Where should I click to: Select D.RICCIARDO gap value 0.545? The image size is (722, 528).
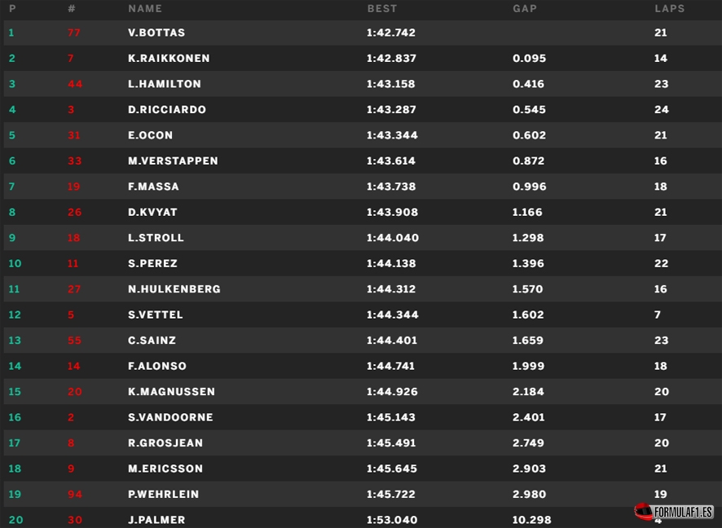tap(529, 110)
